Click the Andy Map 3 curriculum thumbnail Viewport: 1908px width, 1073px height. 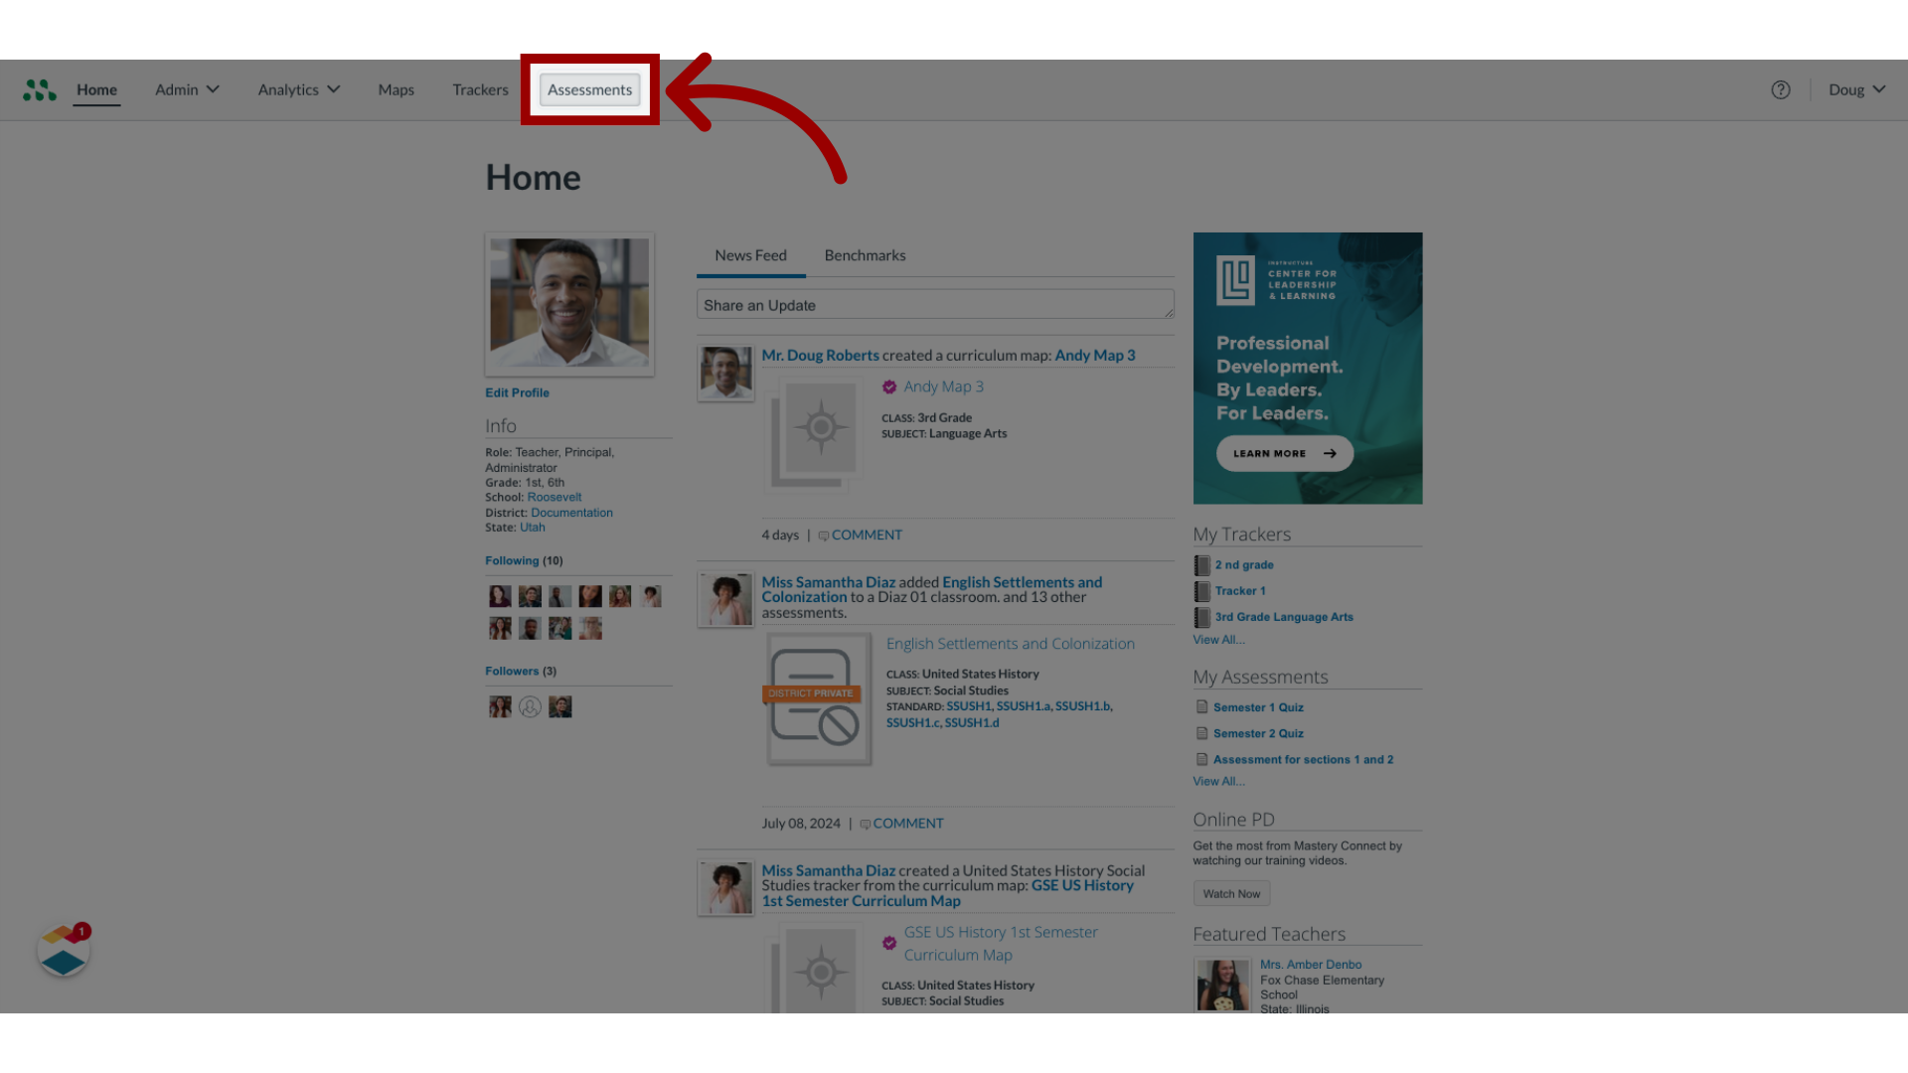click(x=820, y=430)
